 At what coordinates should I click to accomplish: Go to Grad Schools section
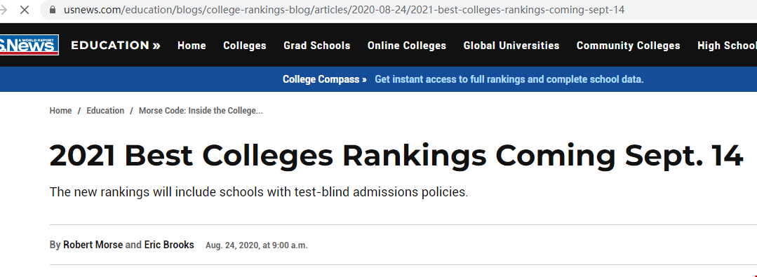tap(316, 46)
